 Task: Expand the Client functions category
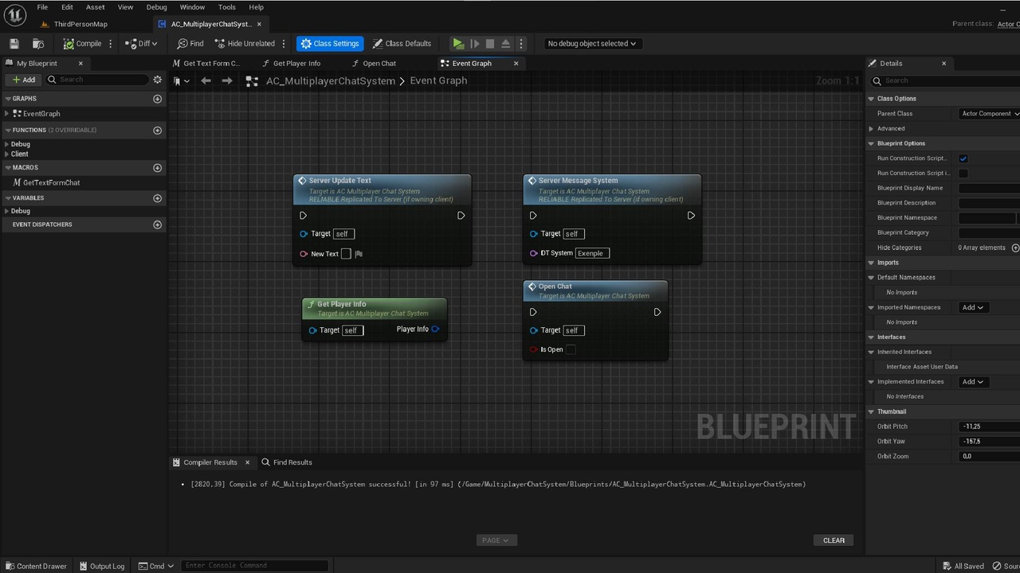click(6, 154)
